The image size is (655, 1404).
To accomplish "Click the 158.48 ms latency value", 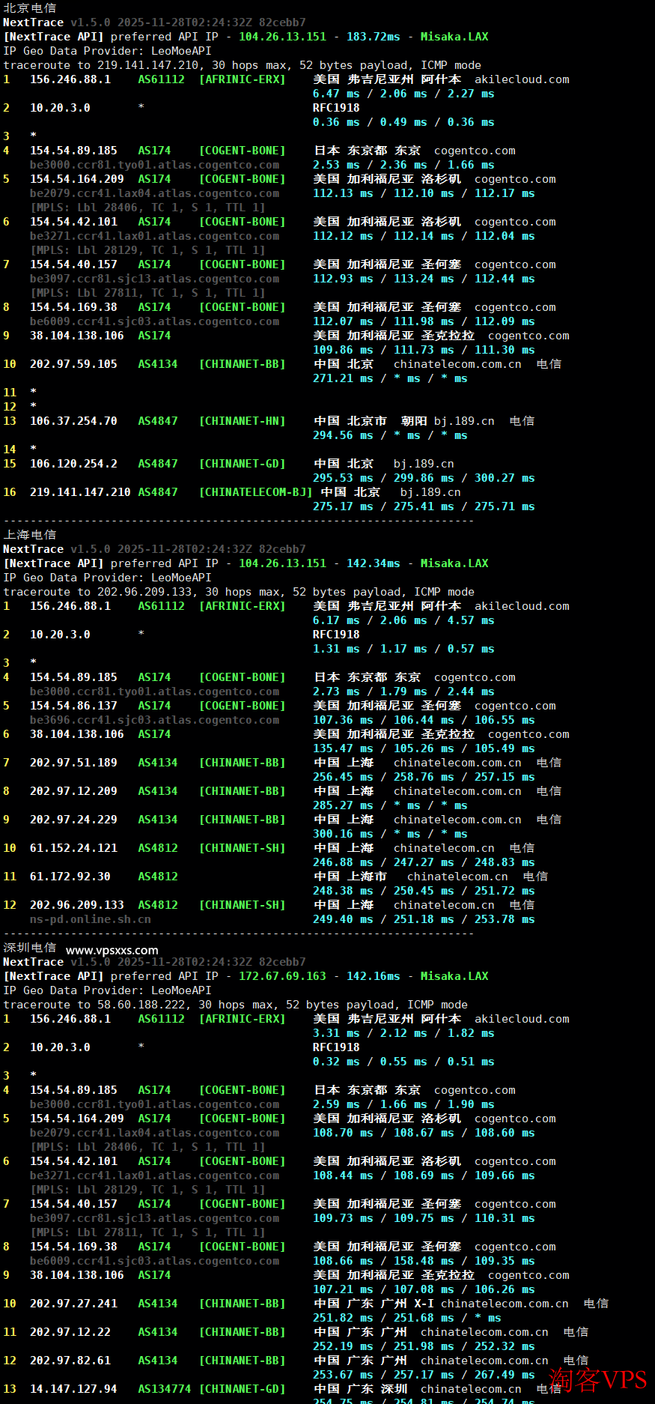I will [x=424, y=1261].
